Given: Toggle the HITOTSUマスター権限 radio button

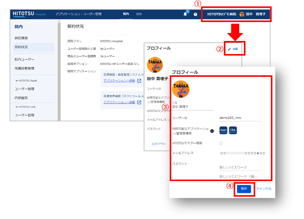Looking at the screenshot, I should click(221, 143).
